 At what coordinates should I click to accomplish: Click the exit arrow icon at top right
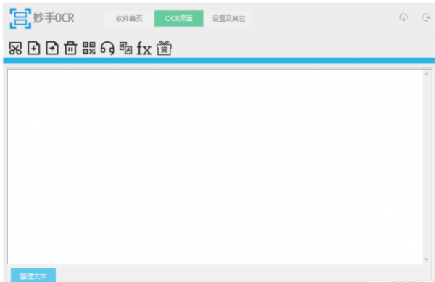coord(426,17)
